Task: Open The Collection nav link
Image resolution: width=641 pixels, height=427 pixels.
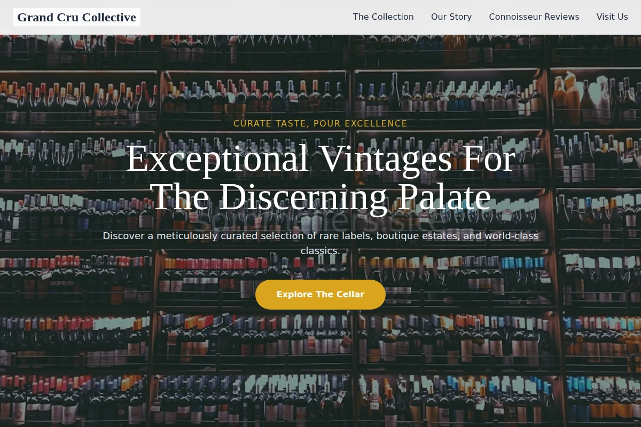Action: [x=384, y=17]
